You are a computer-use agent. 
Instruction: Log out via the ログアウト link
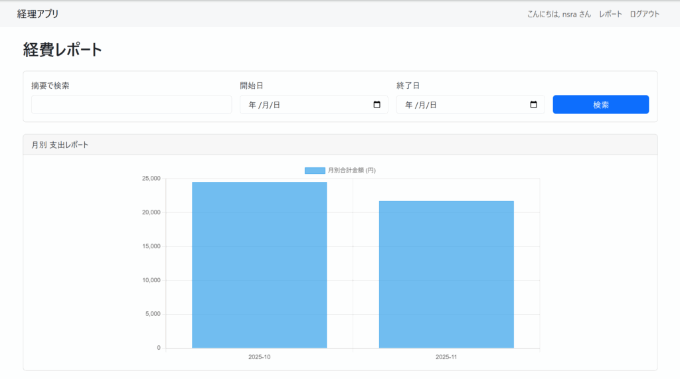(644, 14)
